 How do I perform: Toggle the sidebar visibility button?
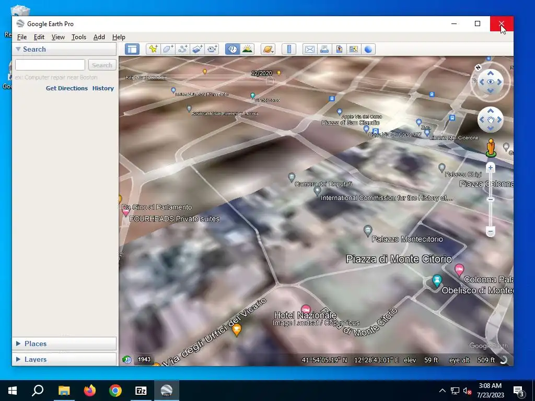tap(132, 49)
